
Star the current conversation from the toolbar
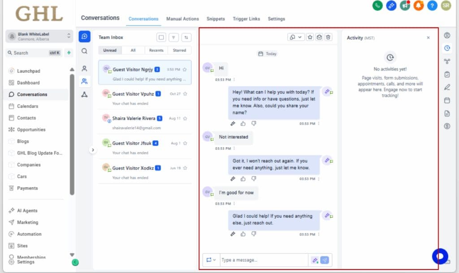tap(310, 37)
